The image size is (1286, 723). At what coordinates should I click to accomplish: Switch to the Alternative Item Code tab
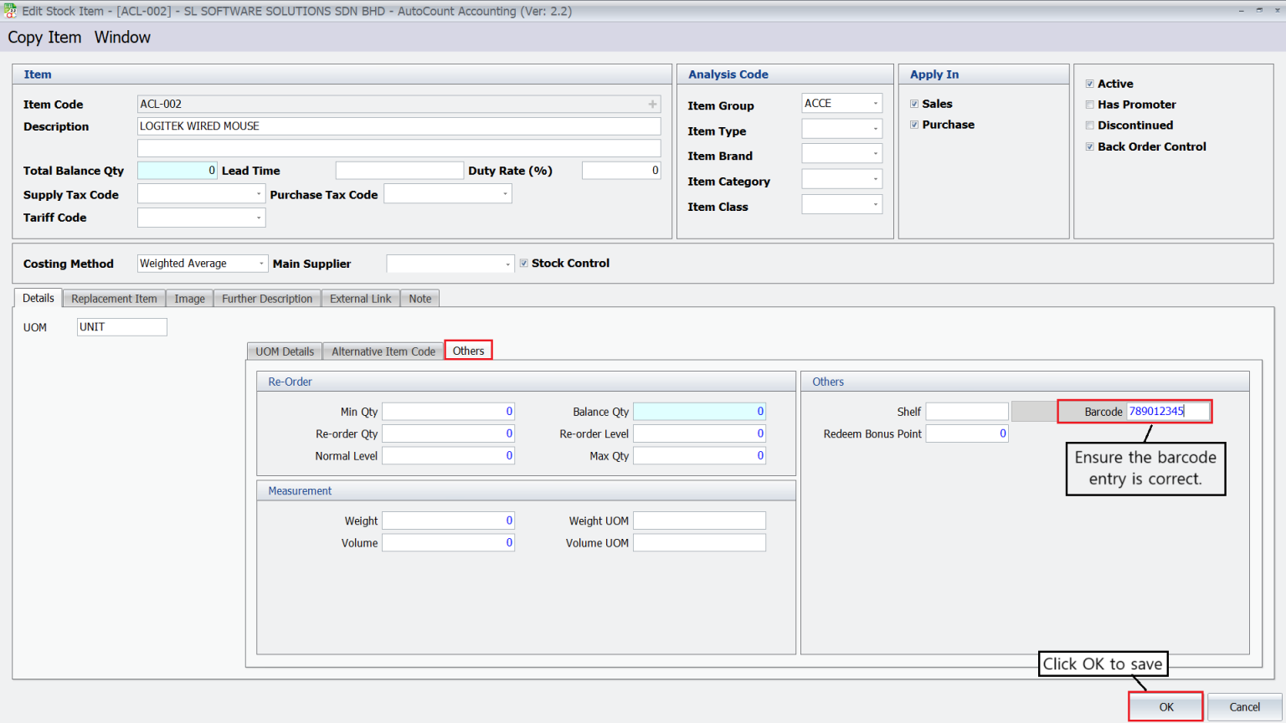coord(383,351)
